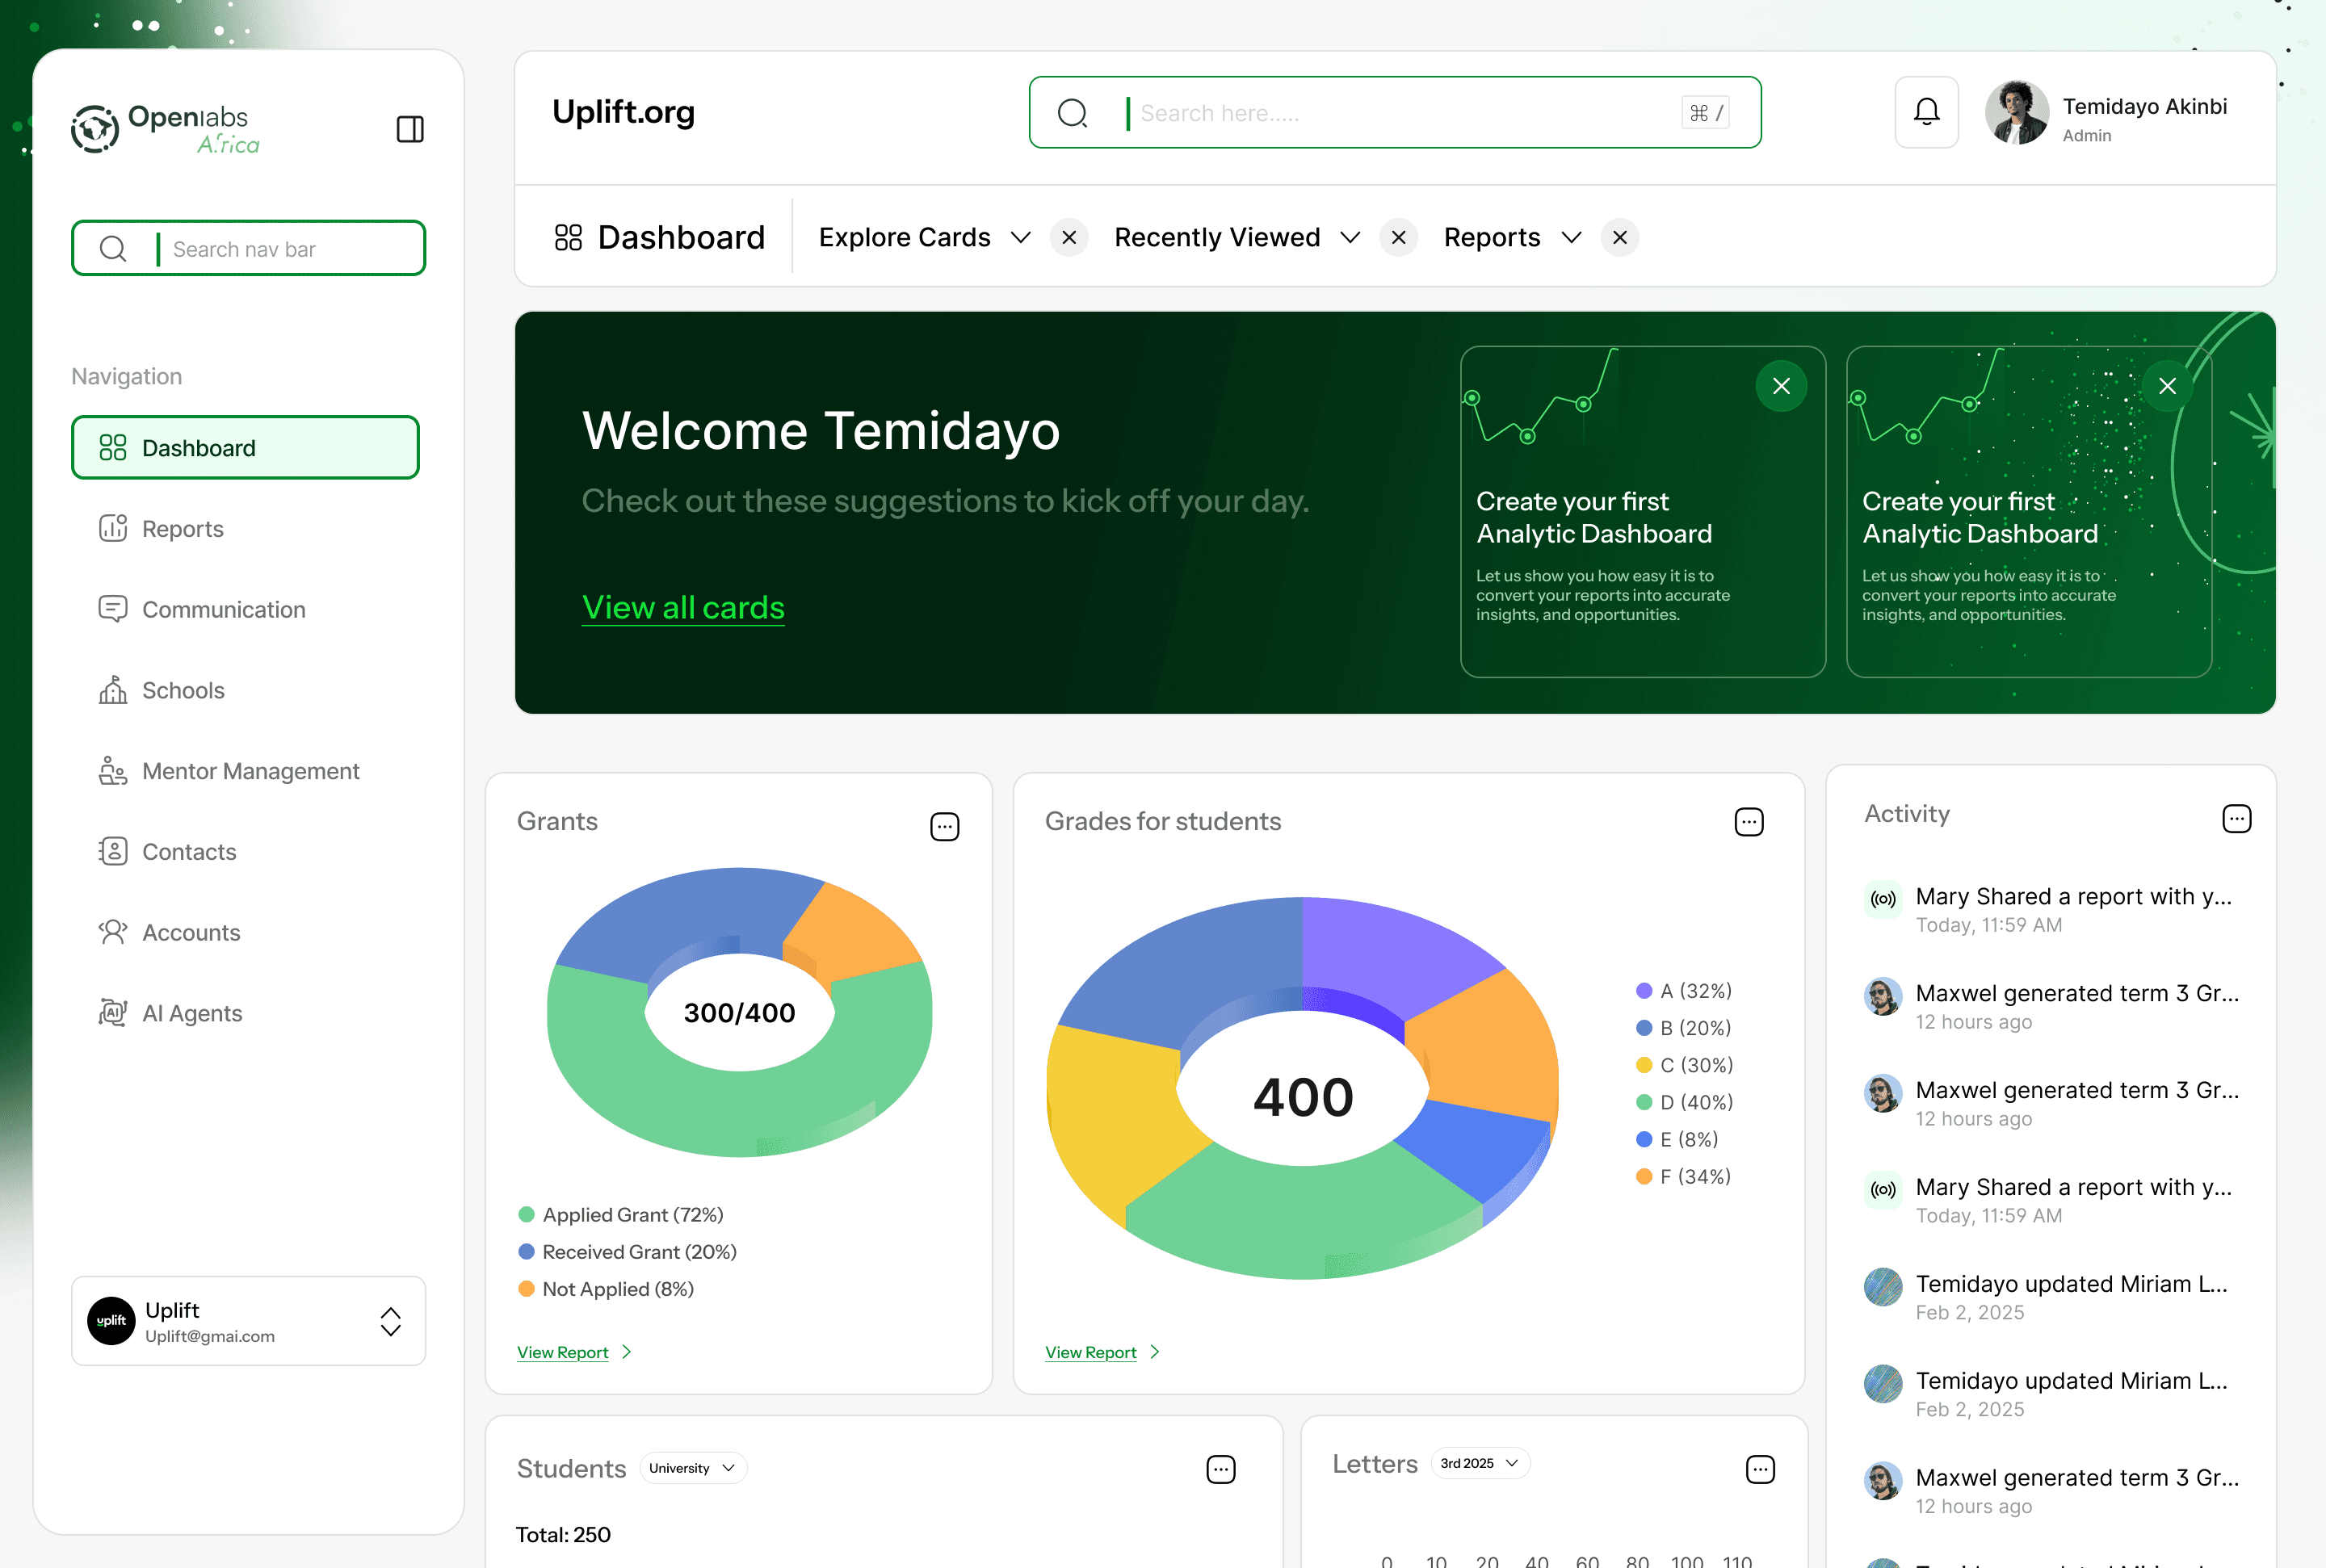
Task: Open the Activity panel options icon
Action: click(x=2236, y=819)
